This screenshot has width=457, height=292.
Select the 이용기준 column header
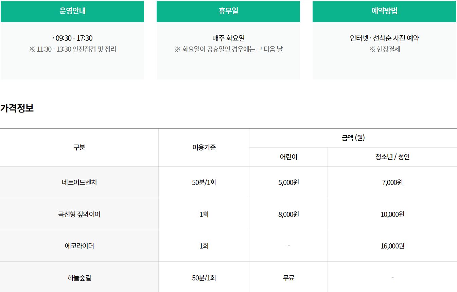(x=204, y=148)
